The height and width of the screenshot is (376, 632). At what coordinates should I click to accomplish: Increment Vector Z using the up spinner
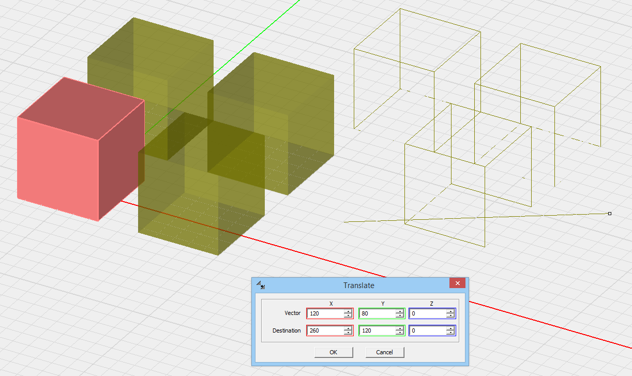tap(450, 311)
